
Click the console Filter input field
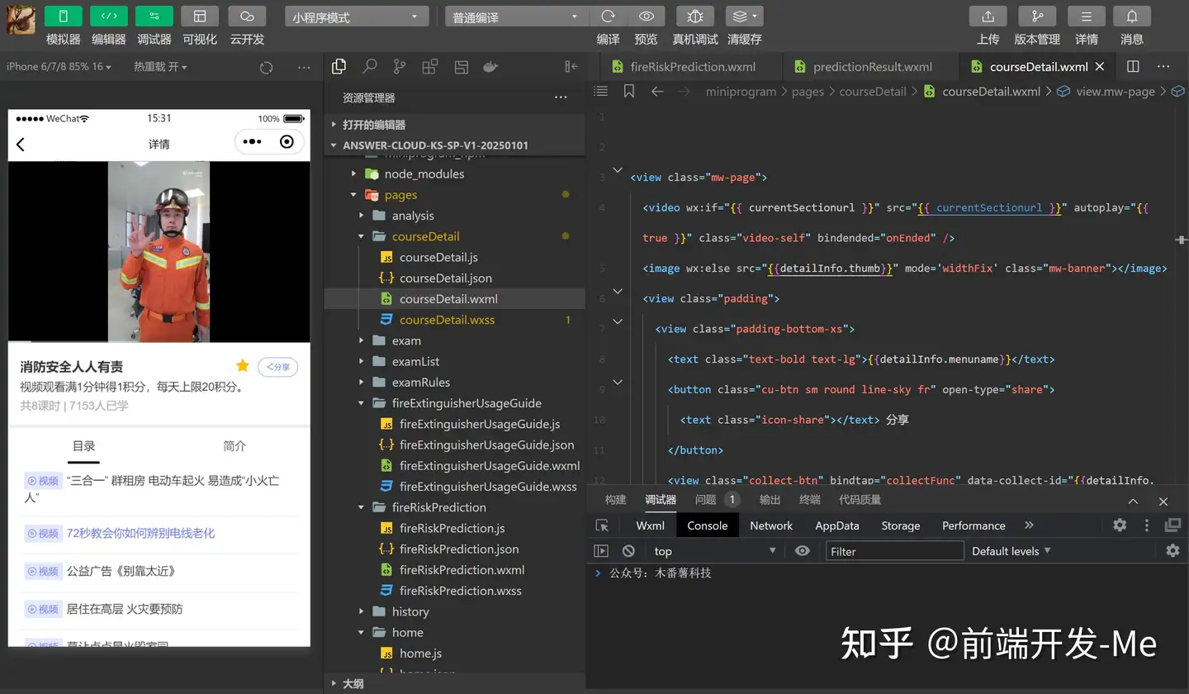tap(895, 551)
